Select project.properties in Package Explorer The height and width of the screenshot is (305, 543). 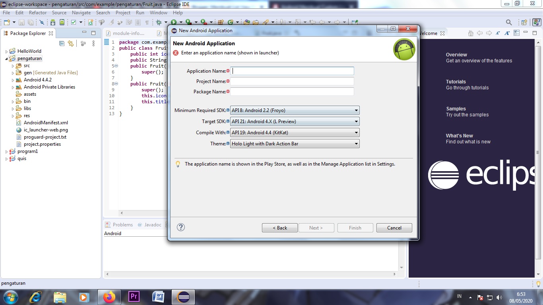pos(42,144)
